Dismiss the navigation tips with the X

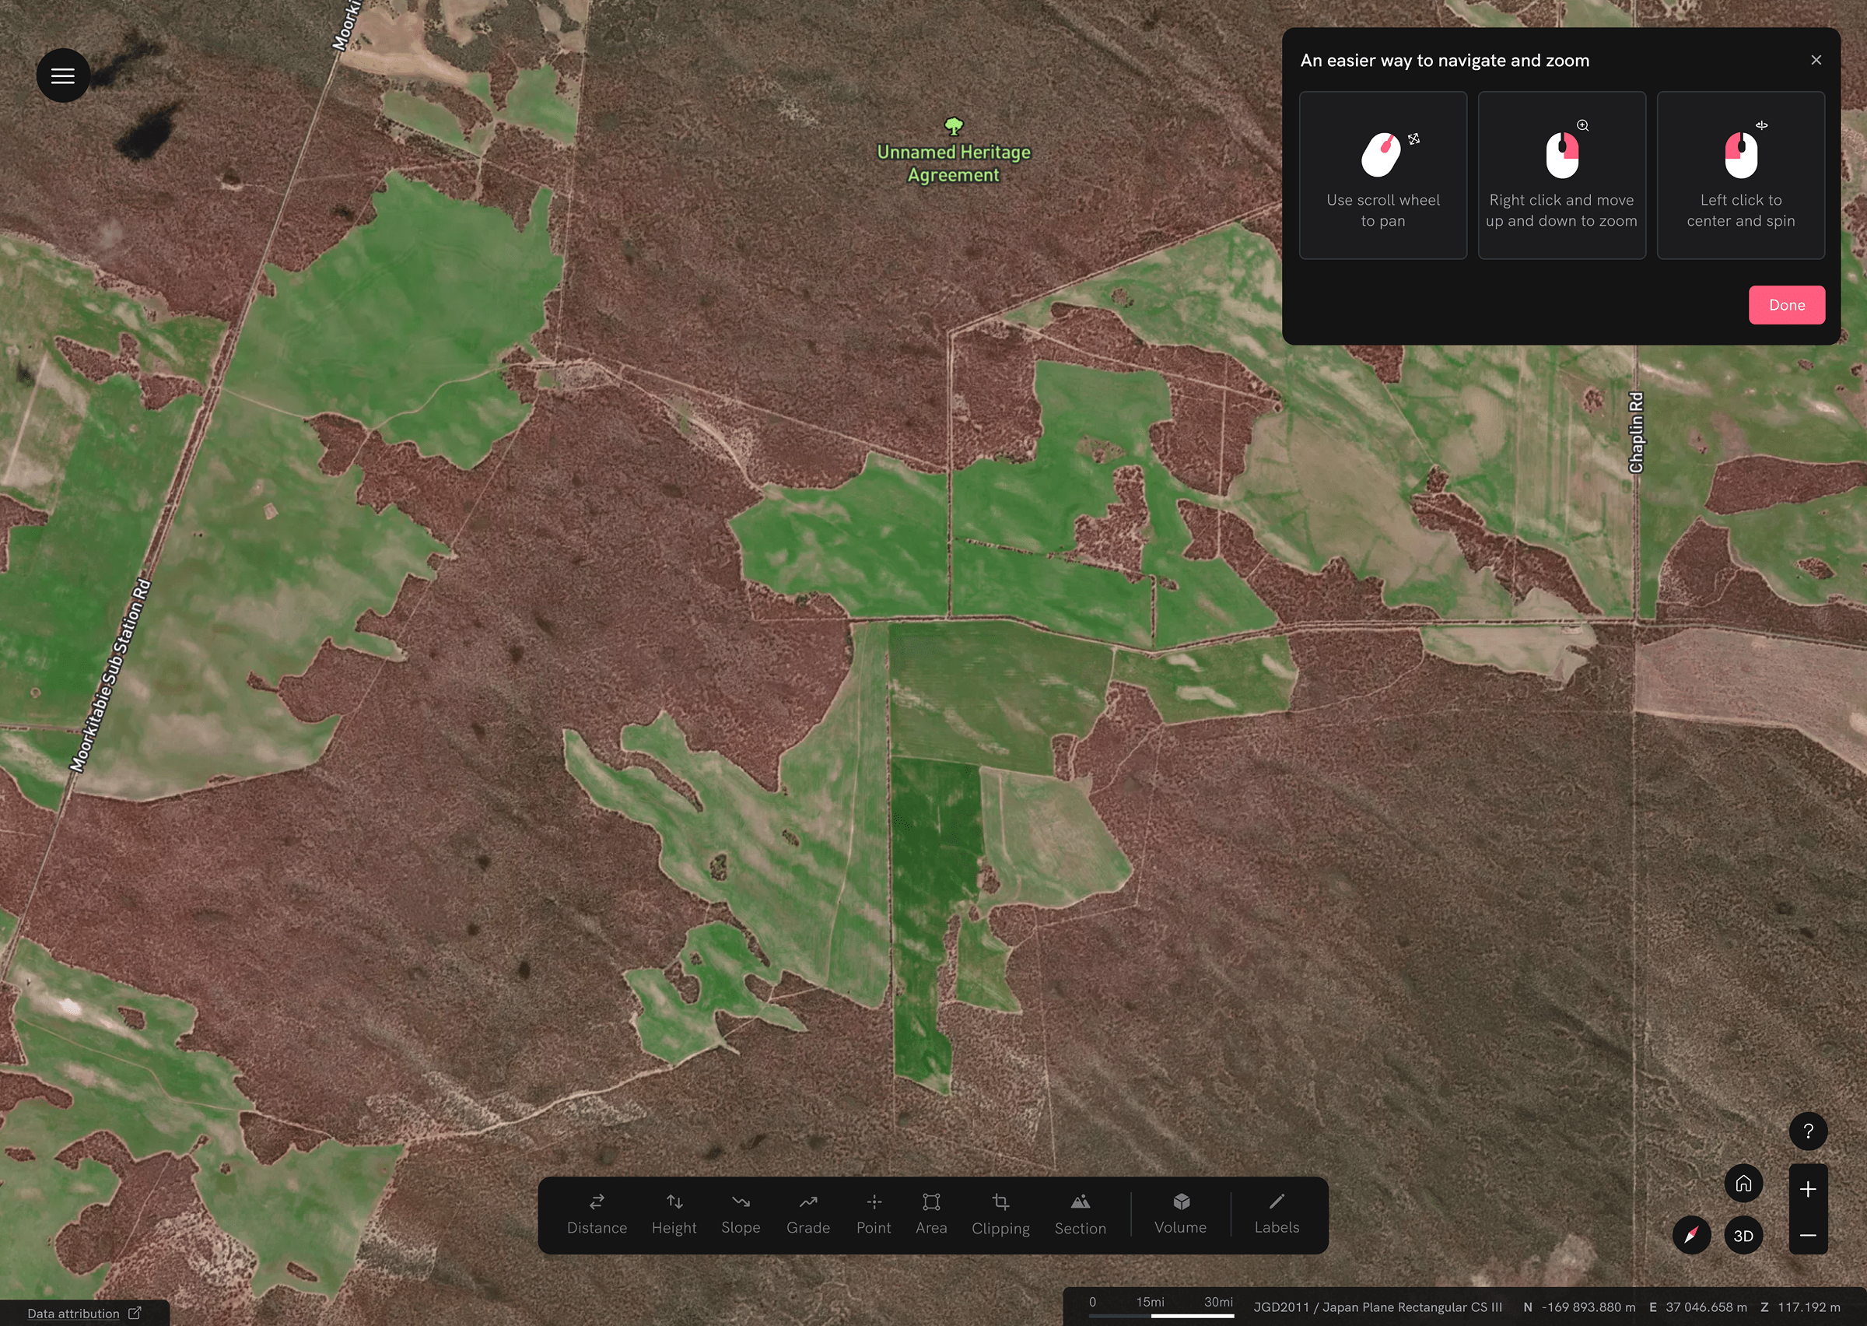(x=1816, y=60)
